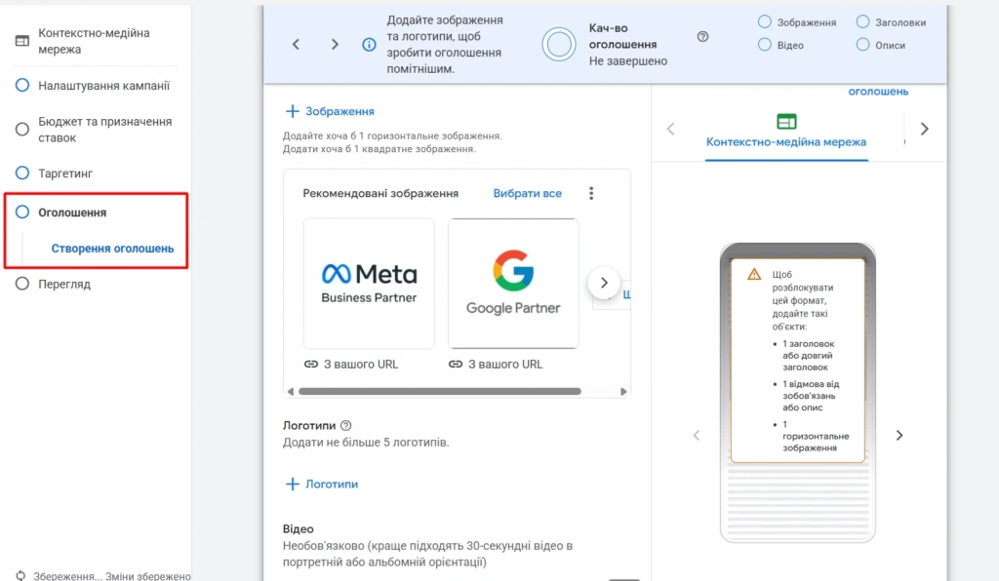The height and width of the screenshot is (581, 999).
Task: Click the info icon beside the tip text
Action: pyautogui.click(x=369, y=45)
